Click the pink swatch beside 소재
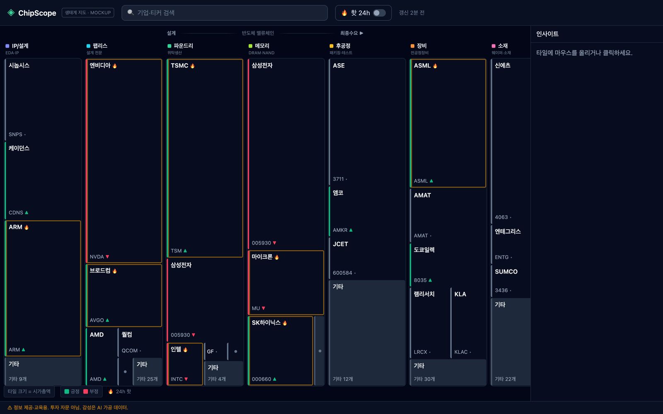The image size is (663, 414). [x=494, y=46]
